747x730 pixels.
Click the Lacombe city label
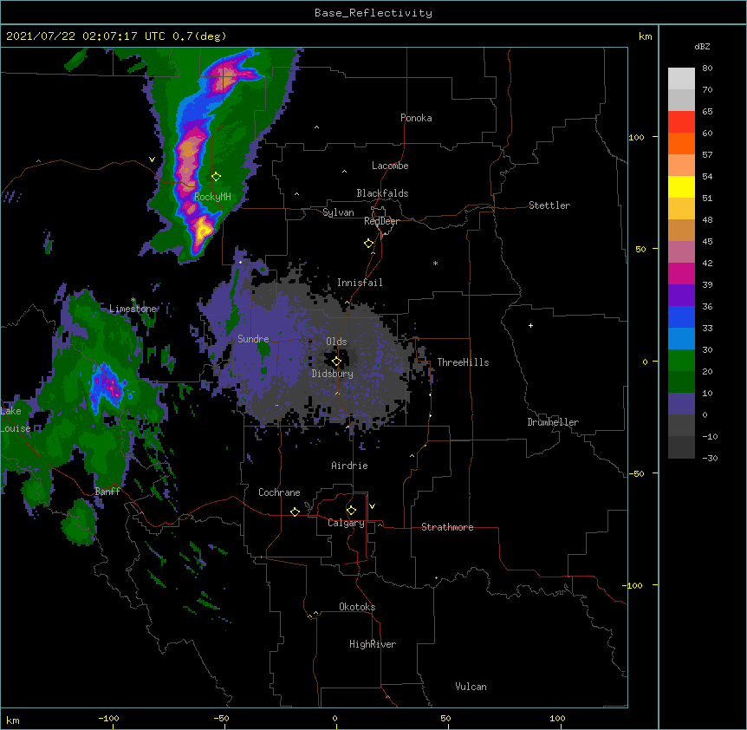[x=390, y=166]
